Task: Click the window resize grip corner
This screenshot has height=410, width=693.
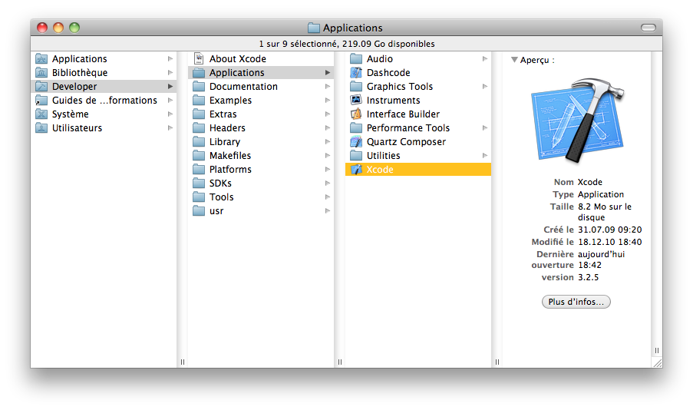Action: pyautogui.click(x=658, y=362)
